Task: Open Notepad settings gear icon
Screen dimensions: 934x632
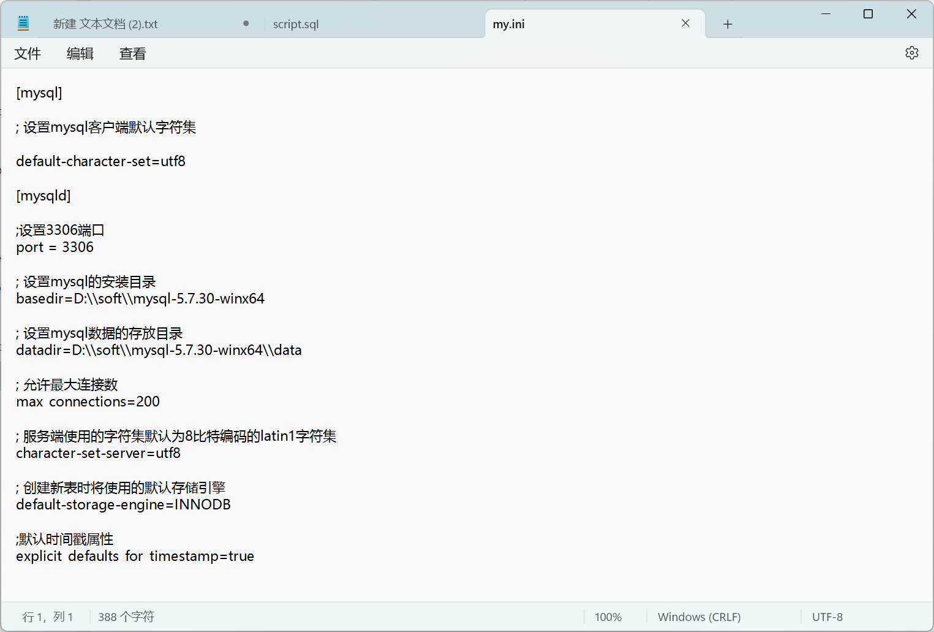Action: pos(911,53)
